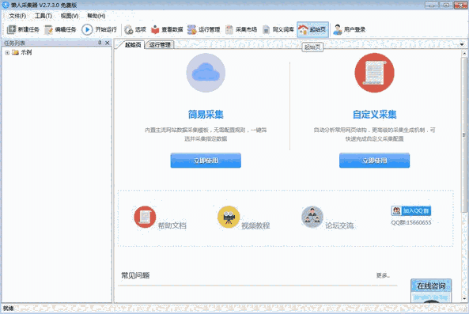Click the 简易采集 heading
This screenshot has height=314, width=469.
click(206, 114)
